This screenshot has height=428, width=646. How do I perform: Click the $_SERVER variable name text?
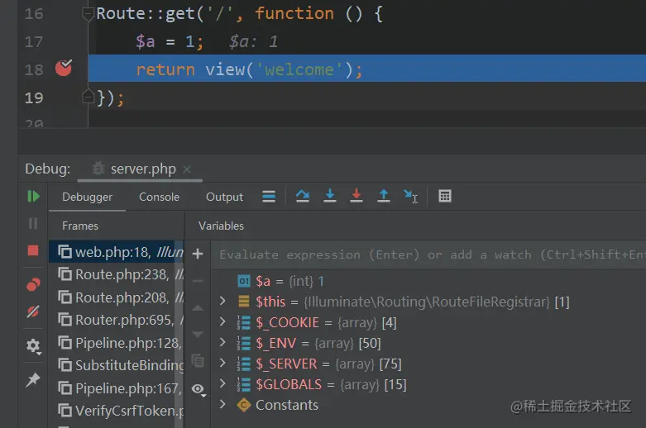(x=286, y=364)
